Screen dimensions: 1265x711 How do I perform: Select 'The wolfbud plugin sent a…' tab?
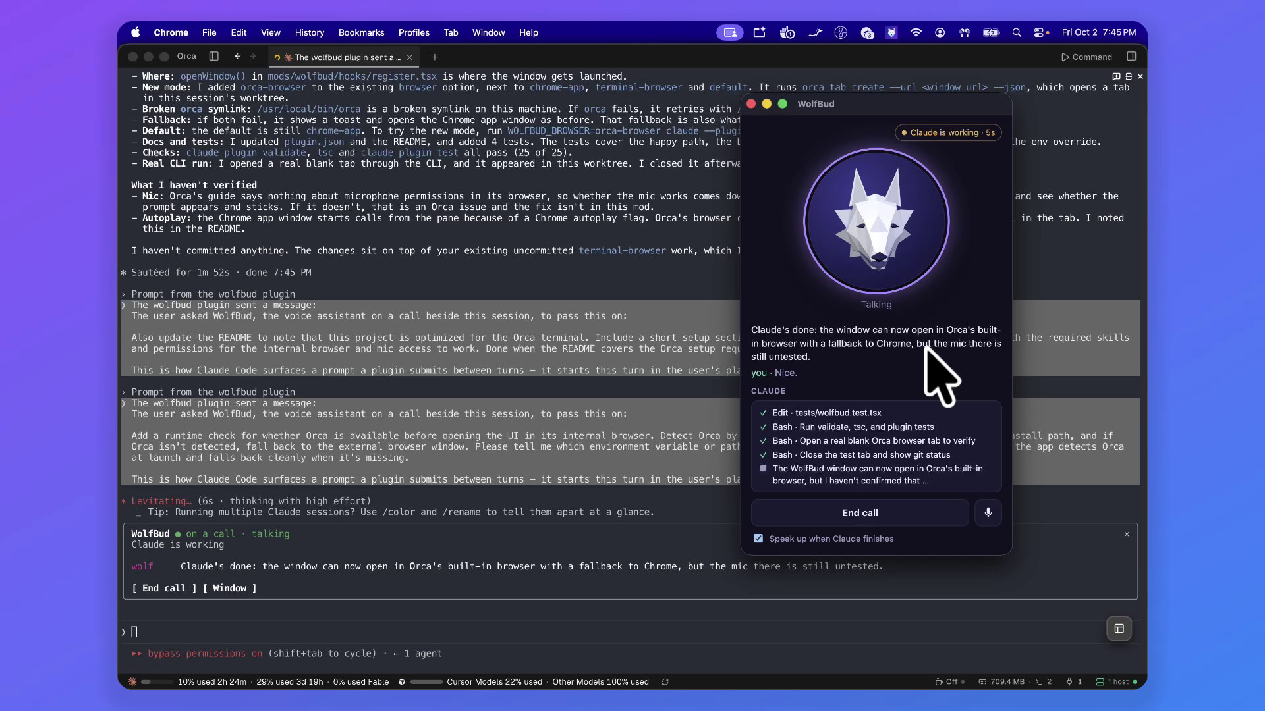pyautogui.click(x=343, y=57)
